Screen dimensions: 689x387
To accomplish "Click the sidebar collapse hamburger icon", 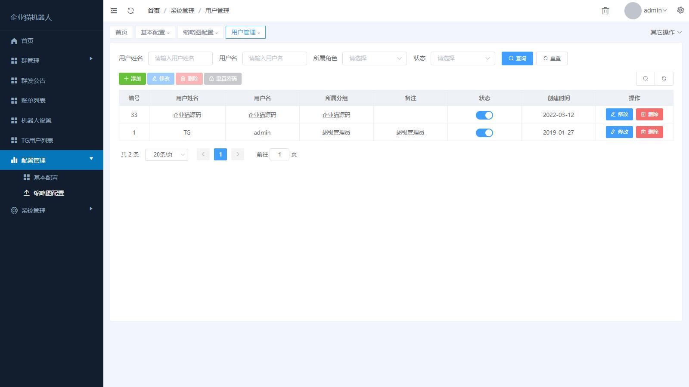I will click(x=114, y=11).
